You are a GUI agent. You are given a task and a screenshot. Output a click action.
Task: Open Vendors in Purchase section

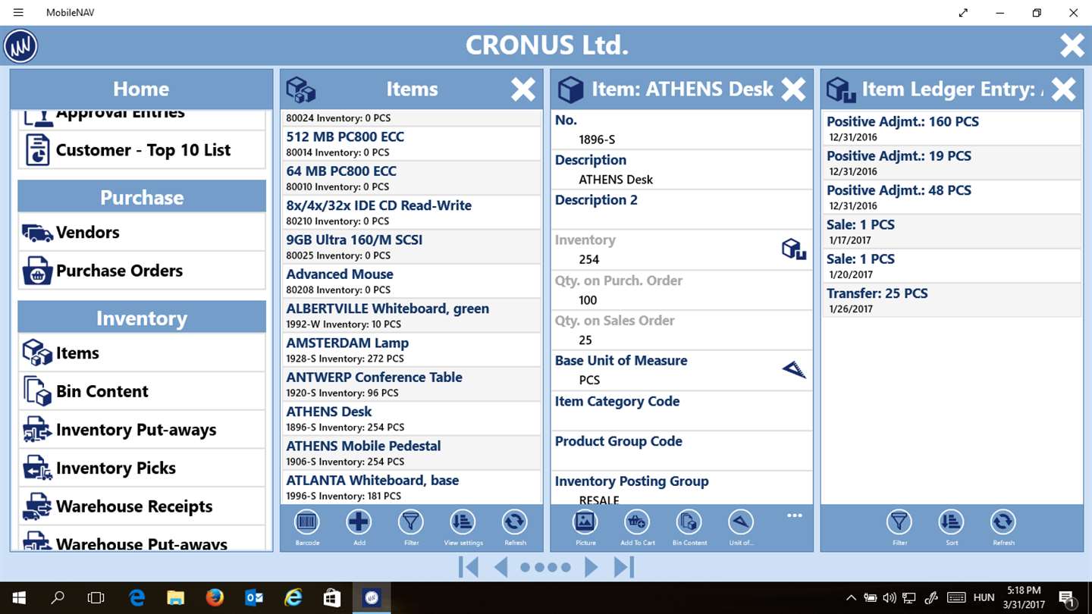142,232
